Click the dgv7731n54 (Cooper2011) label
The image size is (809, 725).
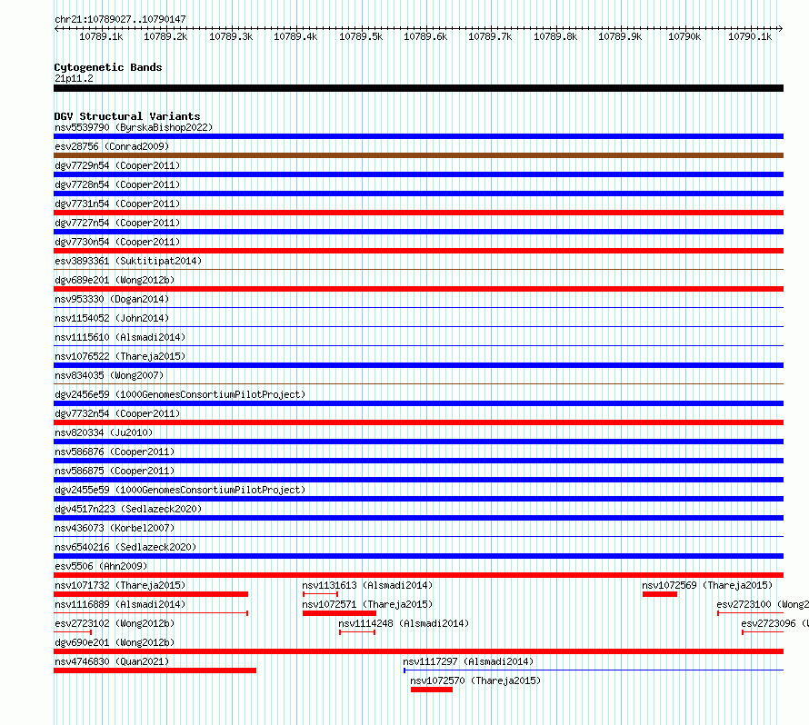pos(117,204)
